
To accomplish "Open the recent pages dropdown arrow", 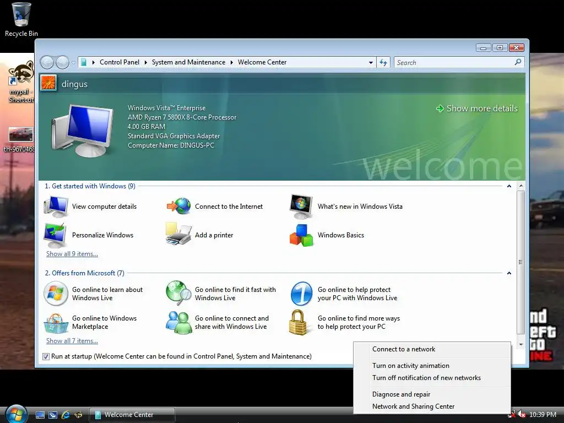I will (x=73, y=63).
